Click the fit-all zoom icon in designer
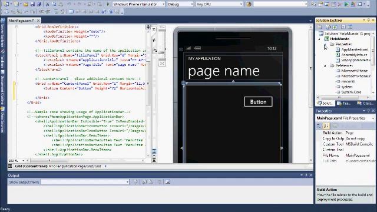 tap(162, 63)
